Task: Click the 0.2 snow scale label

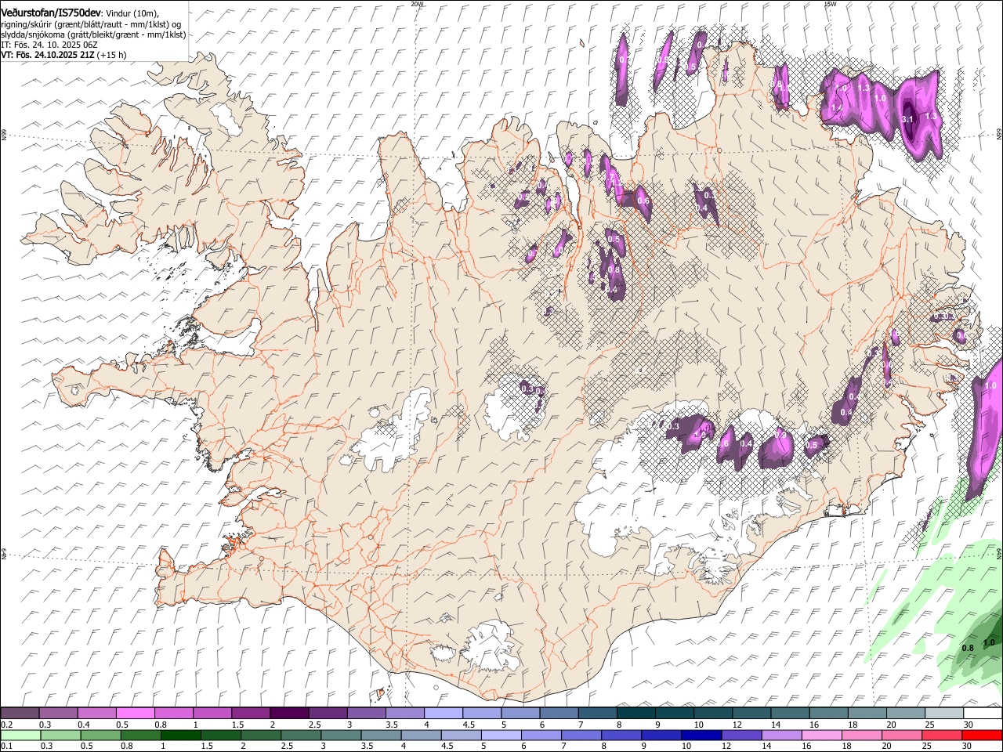Action: pos(6,725)
